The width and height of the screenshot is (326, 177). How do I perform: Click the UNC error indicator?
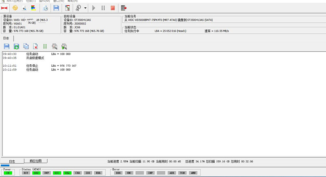129,173
